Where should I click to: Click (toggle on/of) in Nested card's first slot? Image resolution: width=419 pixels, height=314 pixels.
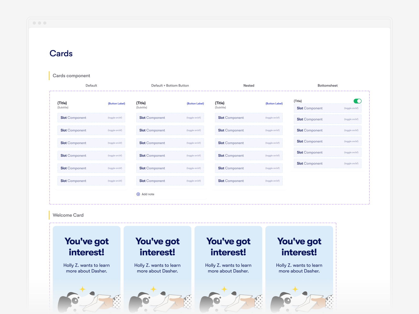pyautogui.click(x=272, y=118)
